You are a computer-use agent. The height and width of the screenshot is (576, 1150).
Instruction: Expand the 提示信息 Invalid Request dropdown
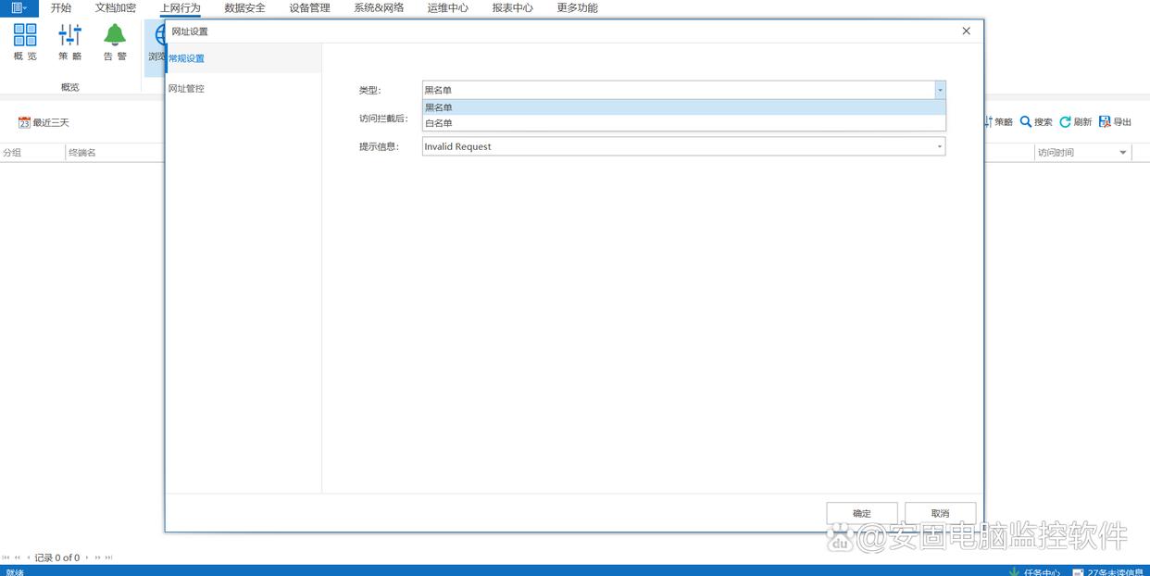(939, 146)
